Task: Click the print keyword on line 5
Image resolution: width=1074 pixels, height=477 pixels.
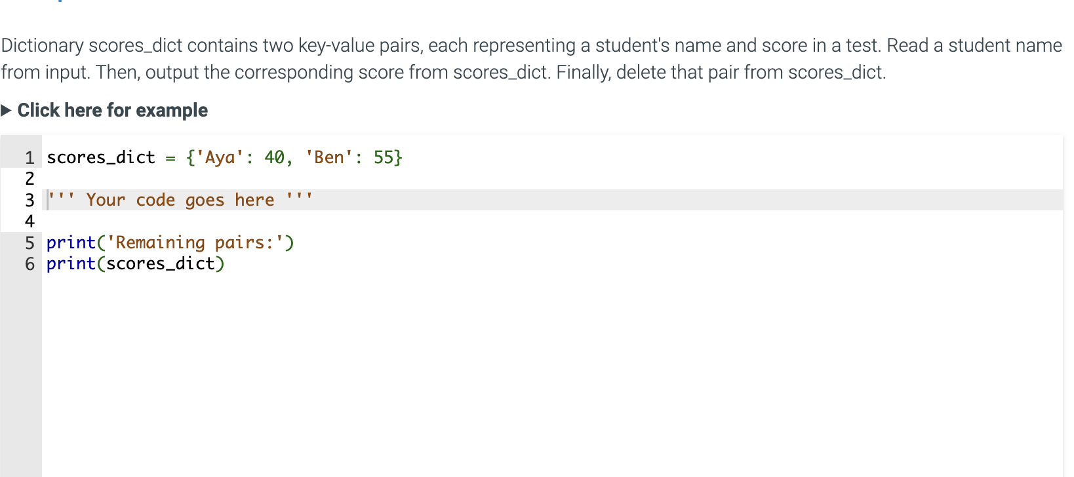Action: (71, 242)
